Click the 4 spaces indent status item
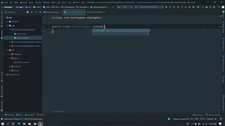 pos(210,119)
